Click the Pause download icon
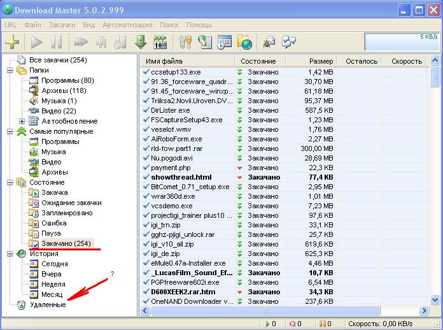 [57, 43]
